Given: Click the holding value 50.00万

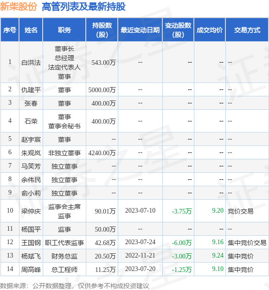Looking at the screenshot, I should pos(105,229).
